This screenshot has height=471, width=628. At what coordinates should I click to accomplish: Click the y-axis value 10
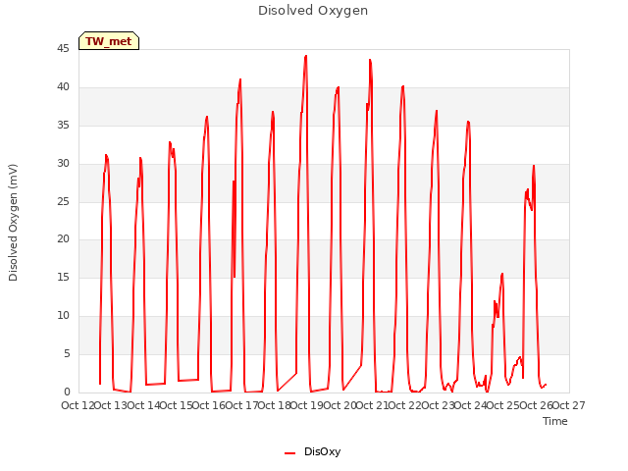(x=63, y=316)
